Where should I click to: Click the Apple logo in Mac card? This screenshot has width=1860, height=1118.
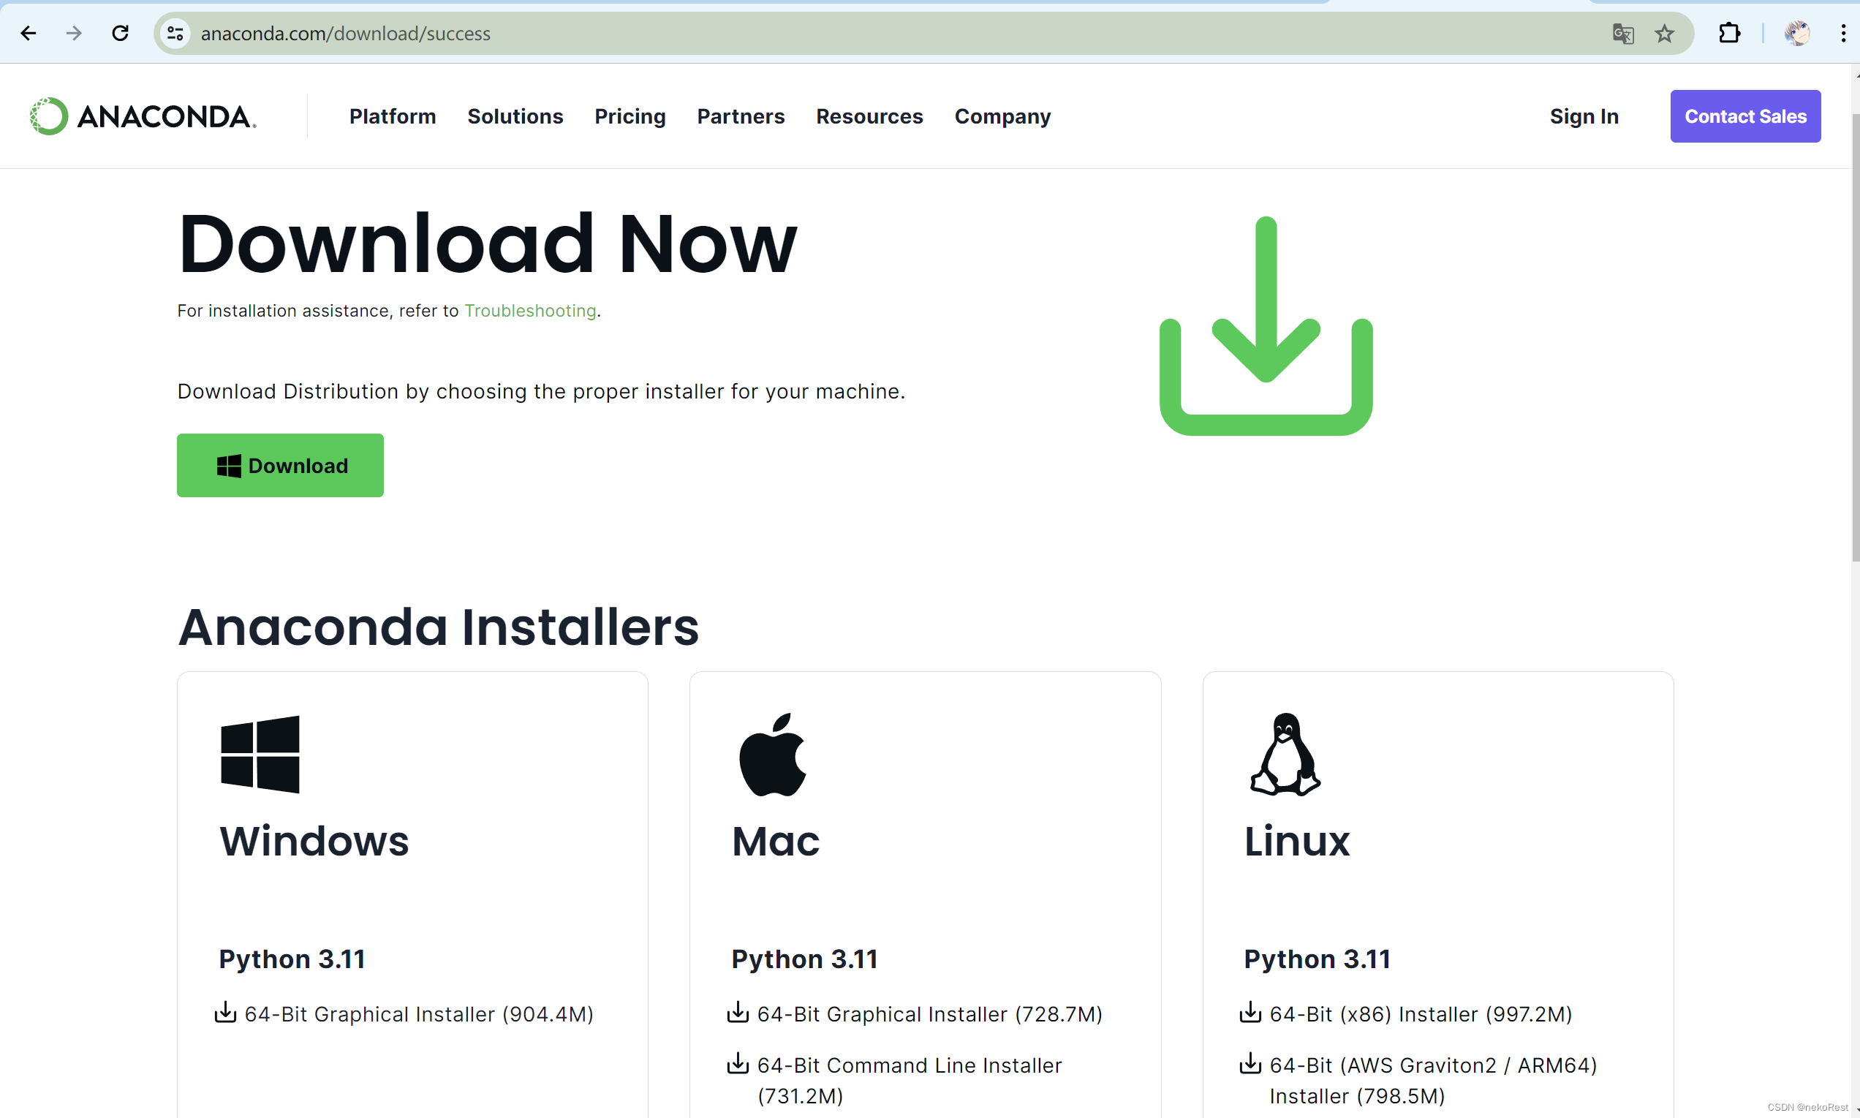tap(772, 754)
